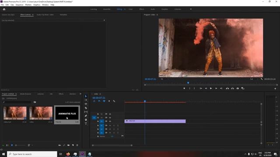The height and width of the screenshot is (157, 280).
Task: Step forward one frame
Action: click(x=216, y=88)
